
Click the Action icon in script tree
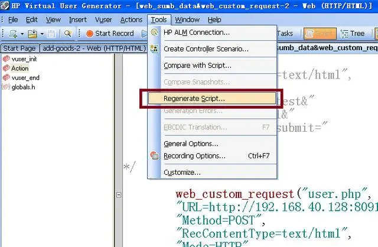coord(6,68)
